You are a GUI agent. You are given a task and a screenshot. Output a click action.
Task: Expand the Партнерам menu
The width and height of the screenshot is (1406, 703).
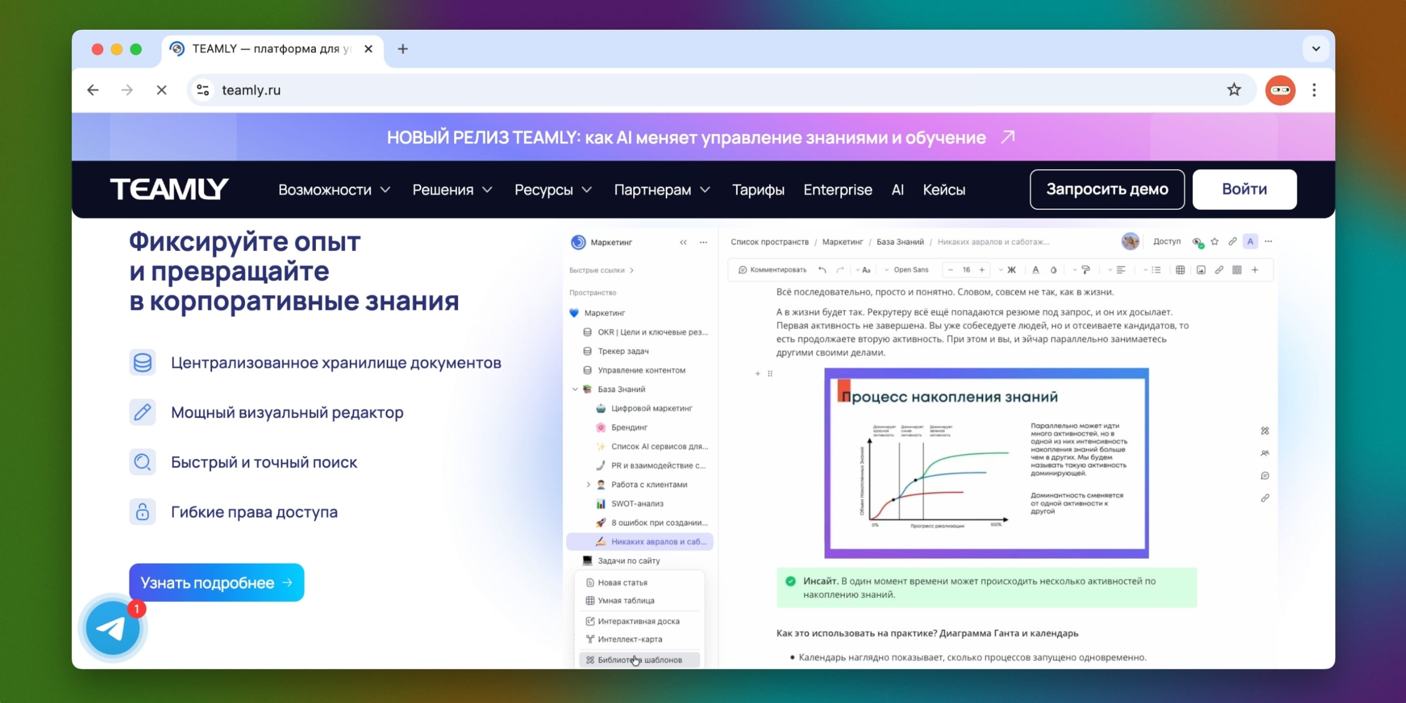coord(662,189)
